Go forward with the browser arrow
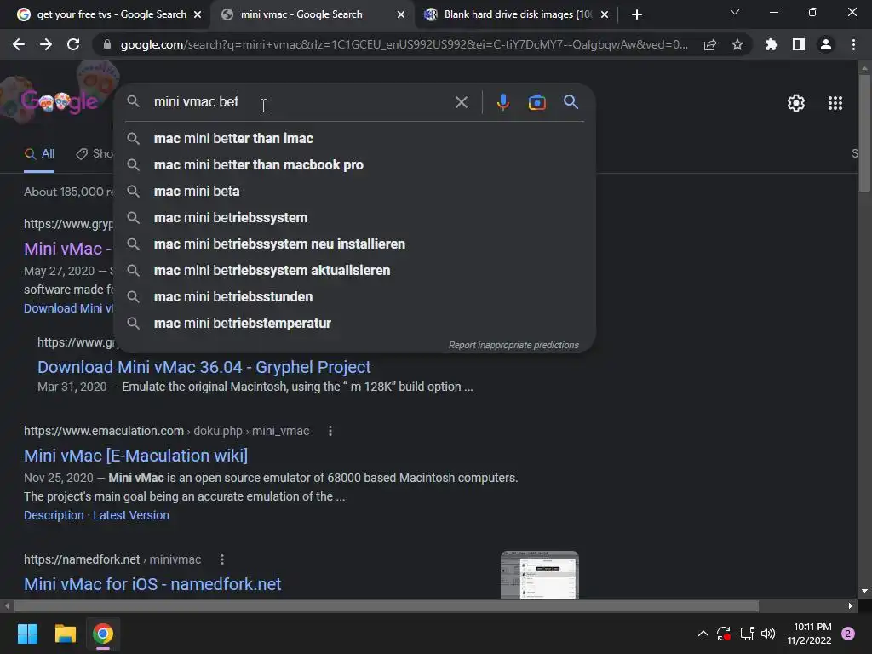 tap(46, 44)
